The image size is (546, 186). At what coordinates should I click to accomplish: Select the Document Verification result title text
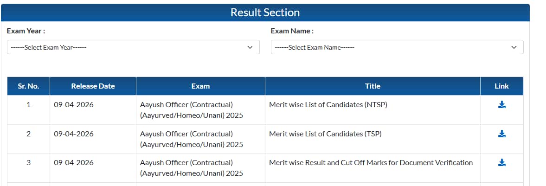click(371, 163)
